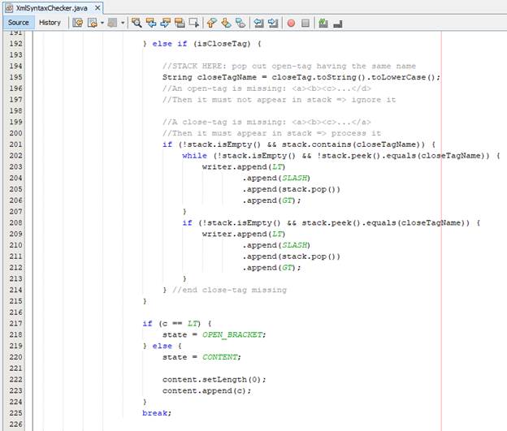Click Find Next Occurrence icon
Screen dimensions: 507x431
coord(165,23)
